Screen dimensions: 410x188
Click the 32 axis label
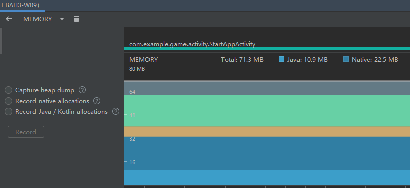132,139
